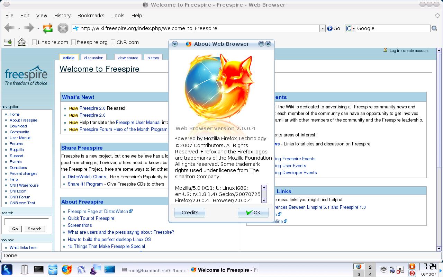
Task: Click the wiki search input box
Action: point(27,221)
